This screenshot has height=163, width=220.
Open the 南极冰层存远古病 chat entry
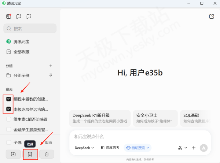pyautogui.click(x=31, y=109)
